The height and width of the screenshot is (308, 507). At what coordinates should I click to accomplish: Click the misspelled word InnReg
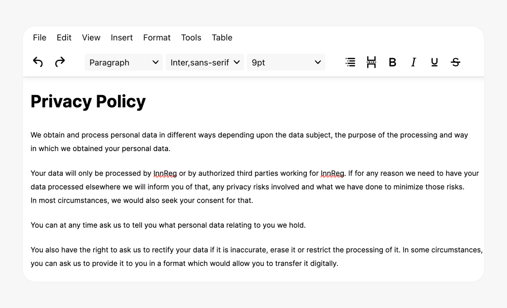click(x=165, y=173)
